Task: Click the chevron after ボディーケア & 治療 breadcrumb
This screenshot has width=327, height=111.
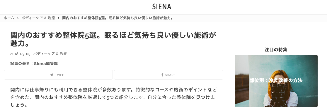Action: click(x=59, y=18)
